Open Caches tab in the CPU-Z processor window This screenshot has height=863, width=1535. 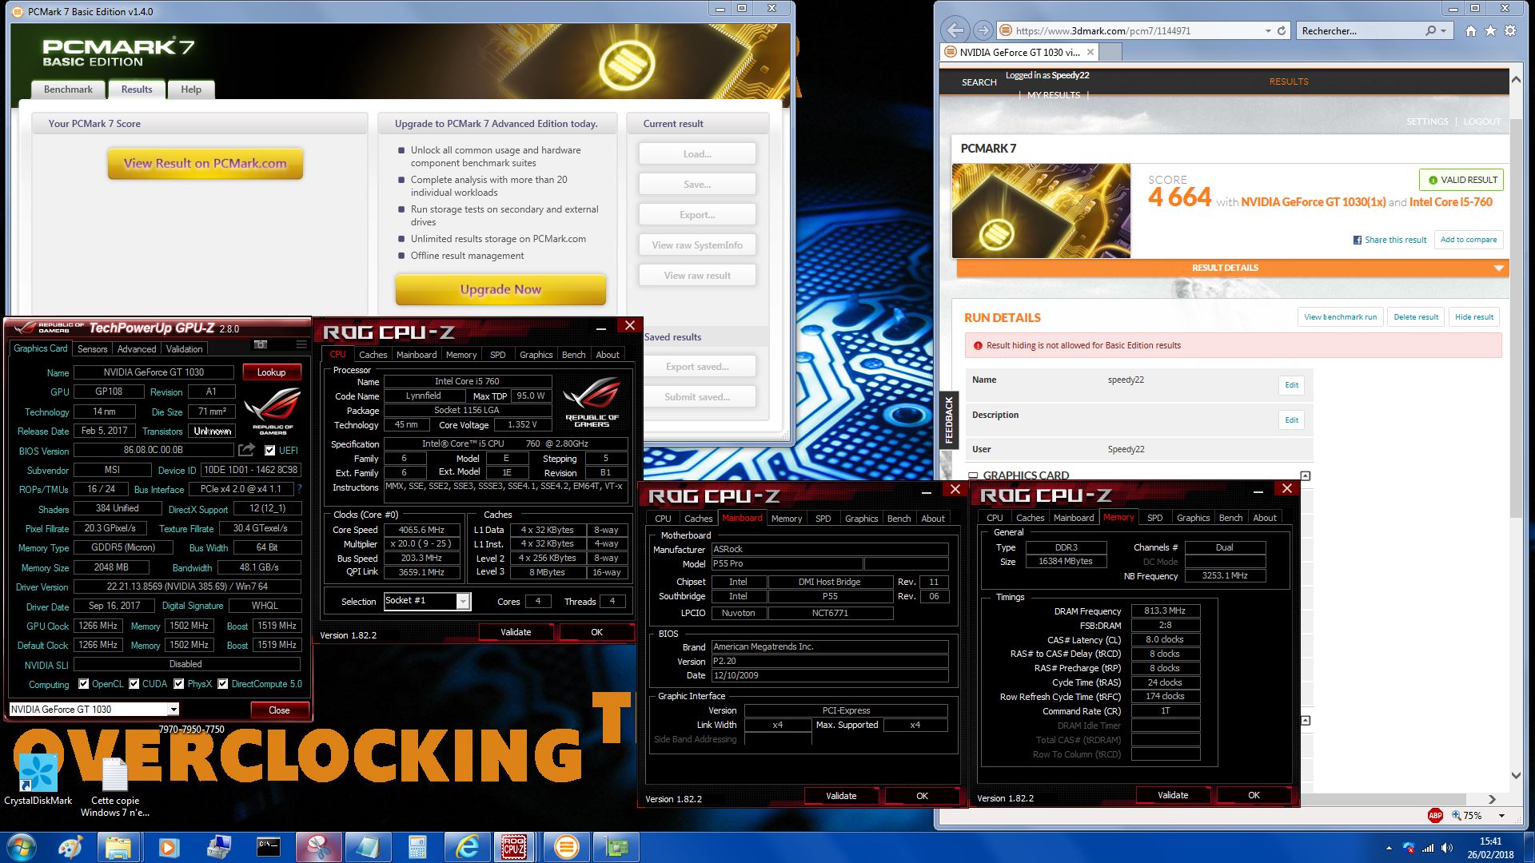pos(373,355)
